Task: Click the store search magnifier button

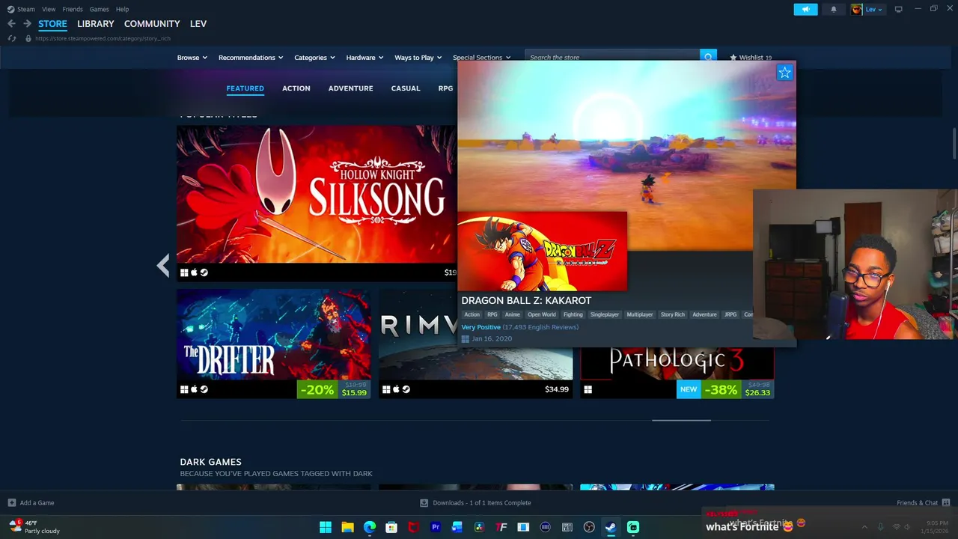Action: 708,57
